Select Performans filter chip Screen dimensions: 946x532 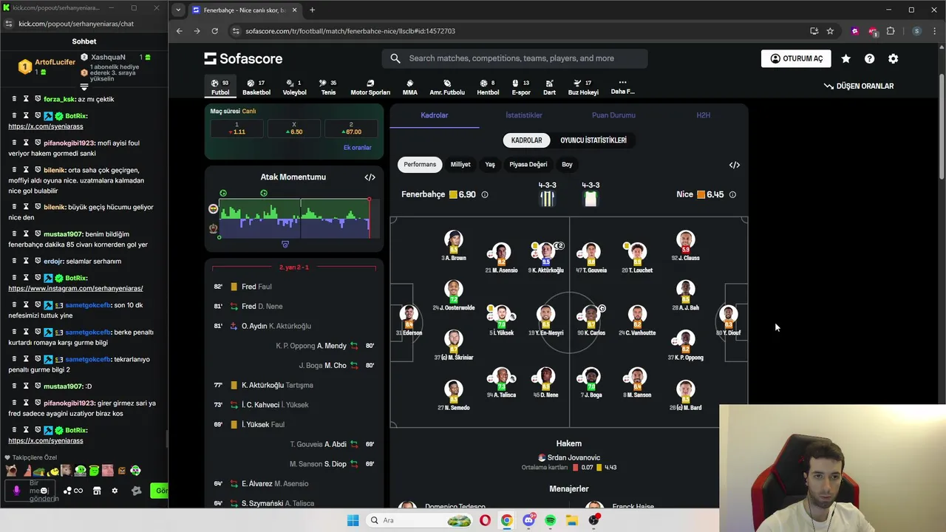[420, 164]
